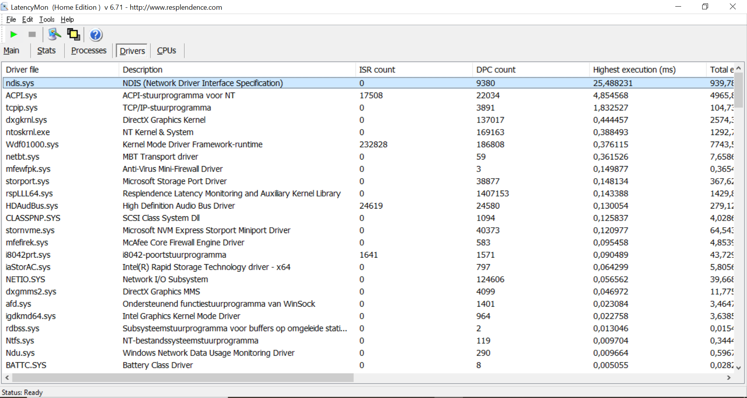747x398 pixels.
Task: Click highest execution value 25,488231
Action: click(x=613, y=83)
